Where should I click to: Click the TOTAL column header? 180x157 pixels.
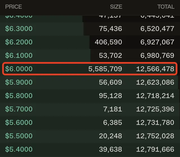pyautogui.click(x=166, y=7)
